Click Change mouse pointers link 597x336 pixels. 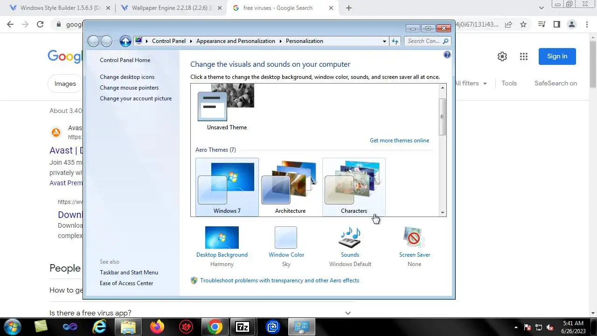tap(129, 88)
